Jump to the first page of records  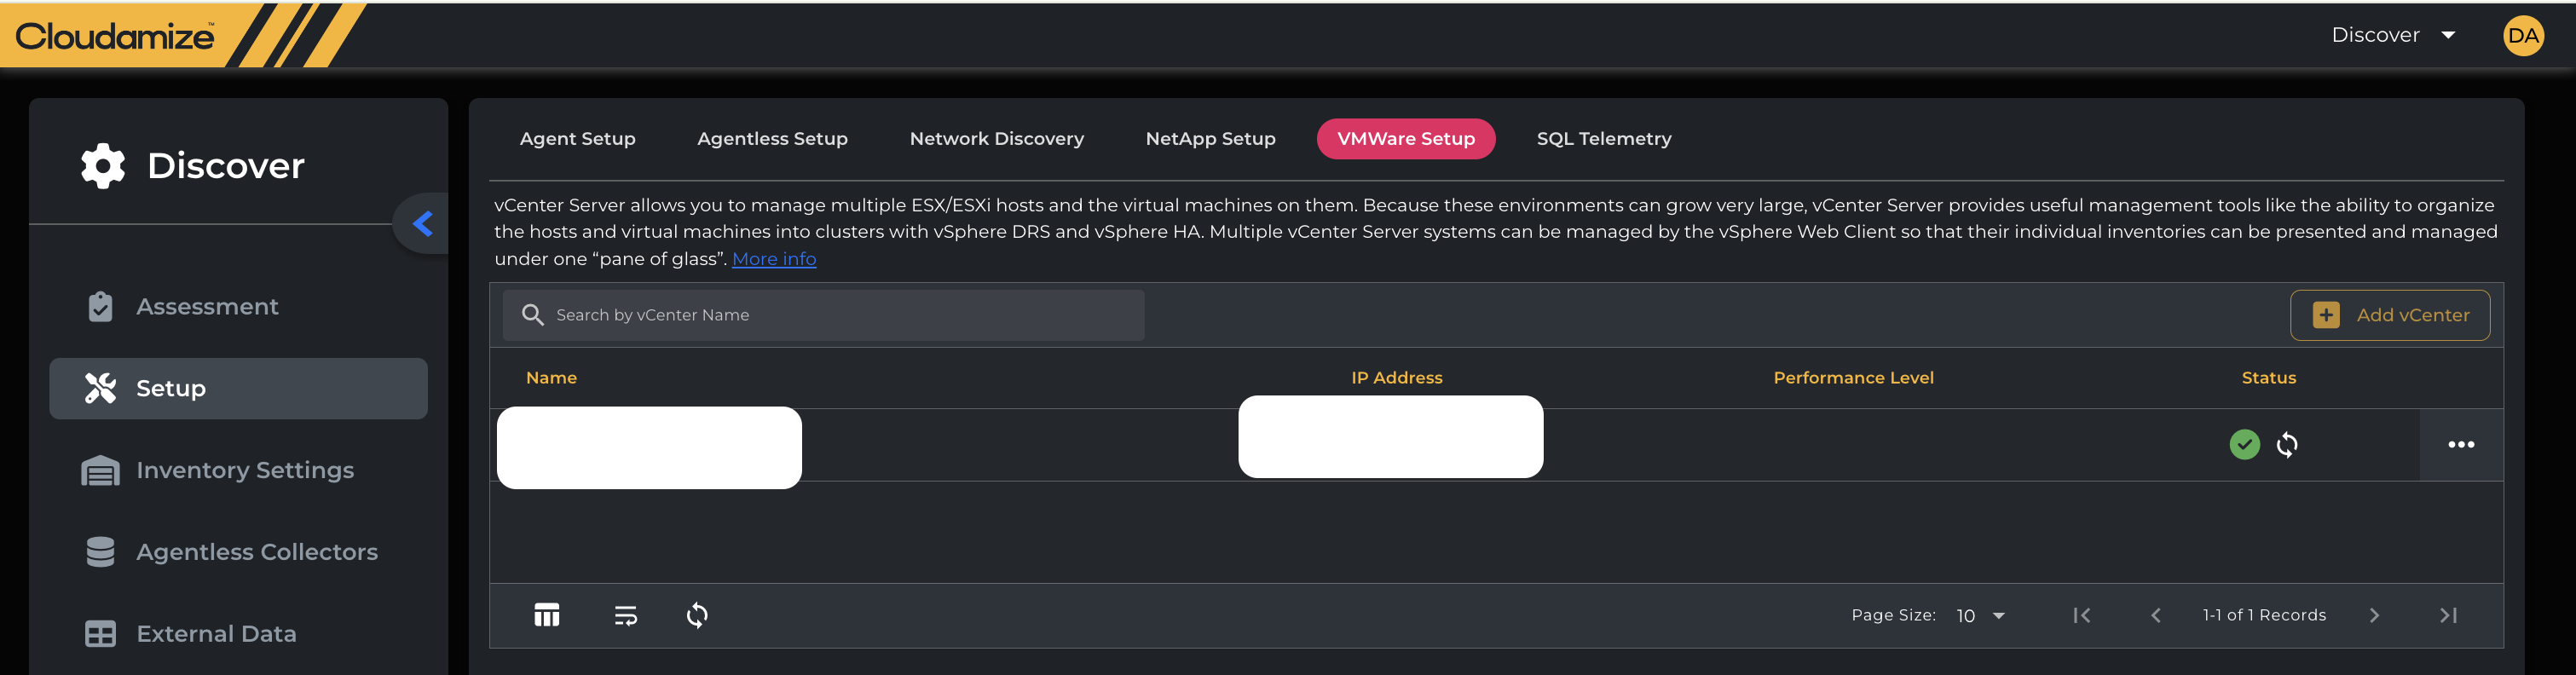[2082, 615]
